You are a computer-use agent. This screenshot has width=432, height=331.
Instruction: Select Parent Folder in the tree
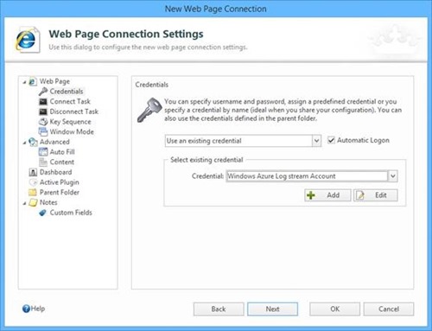coord(60,192)
